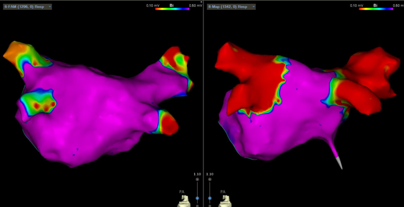404x207 pixels.
Task: Click the right zoom slider blue handle
Action: 210,198
